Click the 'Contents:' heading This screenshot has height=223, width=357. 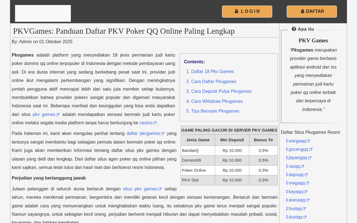(194, 62)
